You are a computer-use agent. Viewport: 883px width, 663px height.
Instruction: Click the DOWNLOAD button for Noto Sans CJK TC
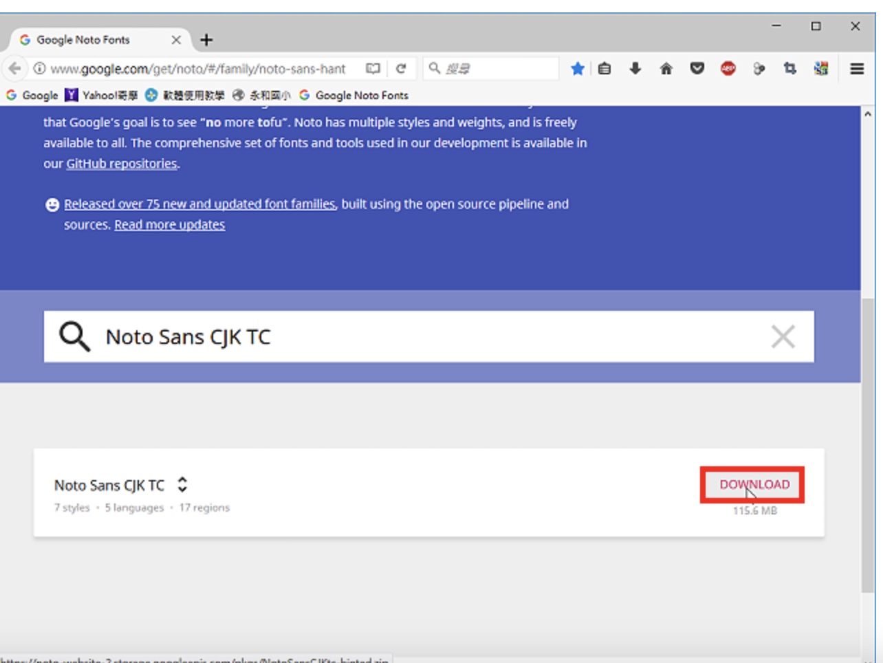tap(754, 485)
